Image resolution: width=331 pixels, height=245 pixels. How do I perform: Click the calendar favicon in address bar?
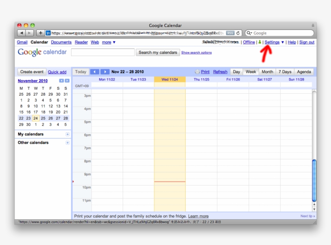click(48, 33)
